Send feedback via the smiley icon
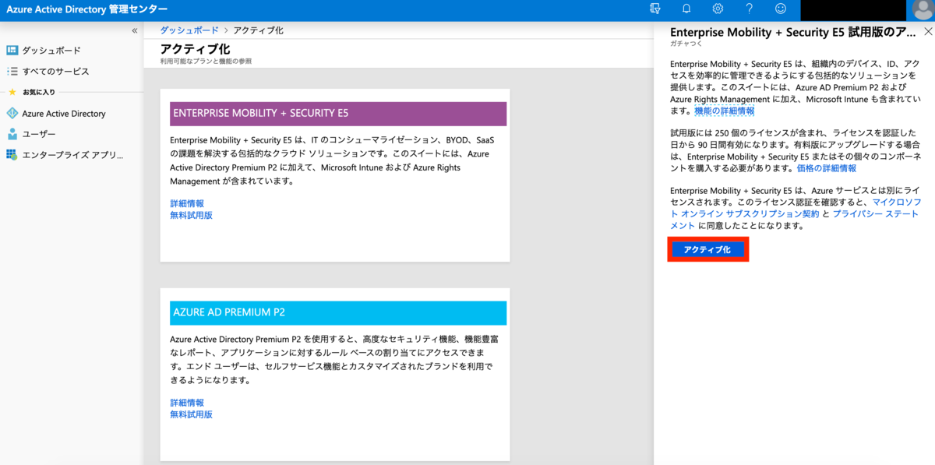Screen dimensions: 935x465 780,9
